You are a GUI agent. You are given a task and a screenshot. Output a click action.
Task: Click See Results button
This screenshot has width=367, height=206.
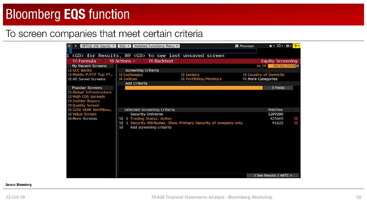click(265, 175)
